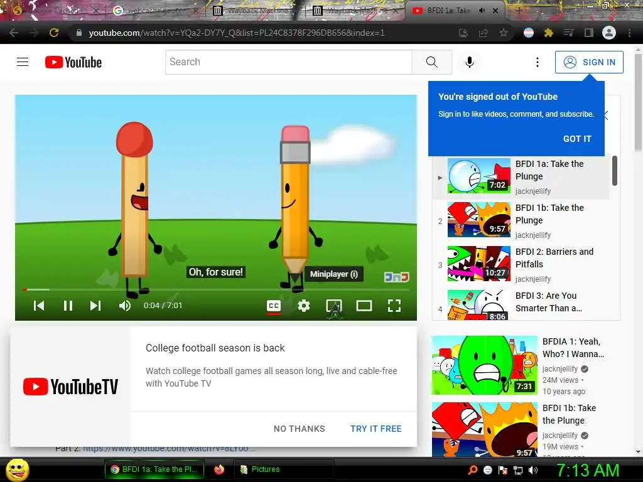Open taskbar search magnifier tray icon
Viewport: 643px width, 482px height.
[x=472, y=469]
